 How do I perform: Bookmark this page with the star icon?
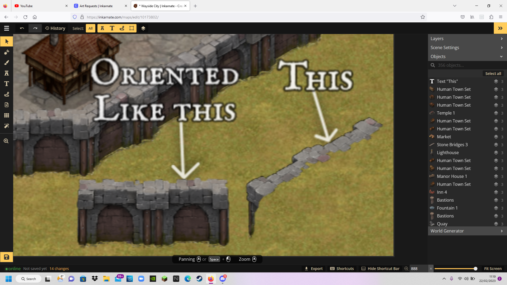click(423, 17)
